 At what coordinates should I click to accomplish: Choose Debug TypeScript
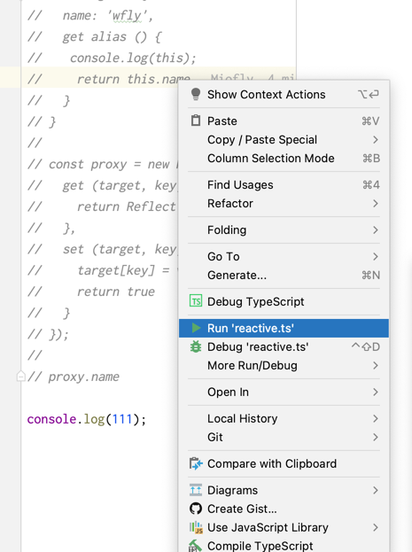284,301
